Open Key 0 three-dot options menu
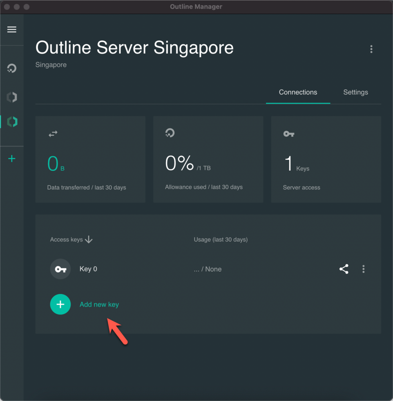393x401 pixels. tap(363, 269)
